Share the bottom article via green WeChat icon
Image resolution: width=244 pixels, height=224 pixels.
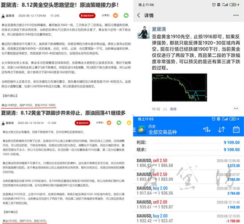119,123
